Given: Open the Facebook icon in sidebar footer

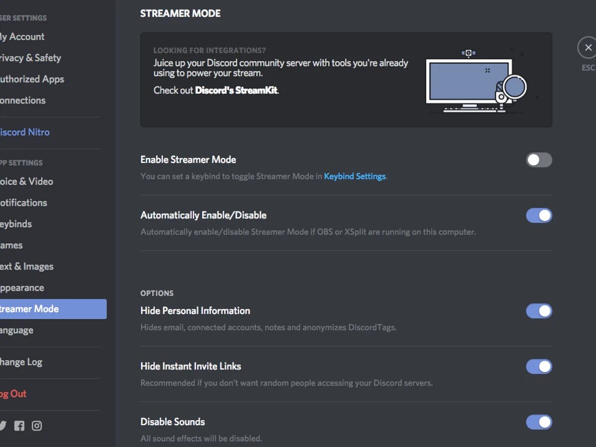Looking at the screenshot, I should (x=19, y=426).
